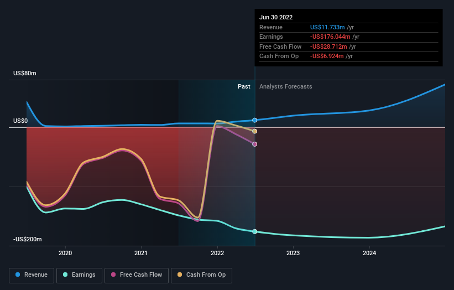The height and width of the screenshot is (290, 454).
Task: Click the 2023 x-axis label
Action: 293,253
